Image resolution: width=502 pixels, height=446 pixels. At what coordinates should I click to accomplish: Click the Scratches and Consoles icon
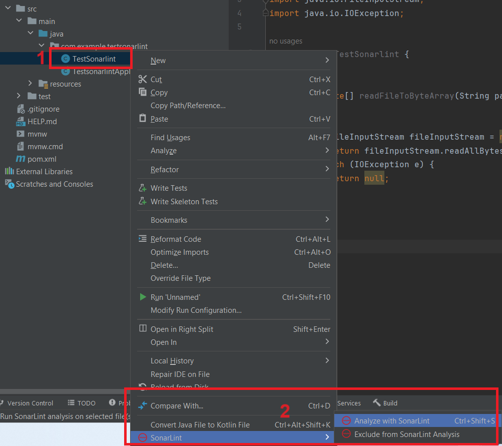point(10,184)
